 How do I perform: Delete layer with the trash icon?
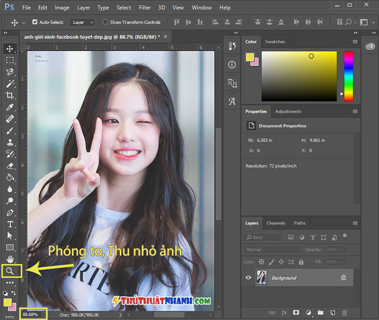(345, 313)
